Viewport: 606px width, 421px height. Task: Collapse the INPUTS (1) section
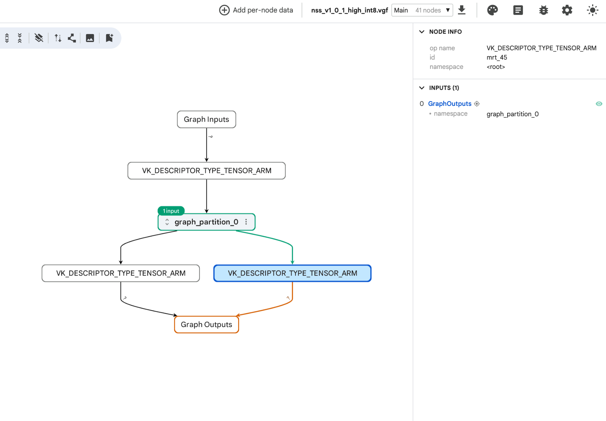[x=422, y=88]
